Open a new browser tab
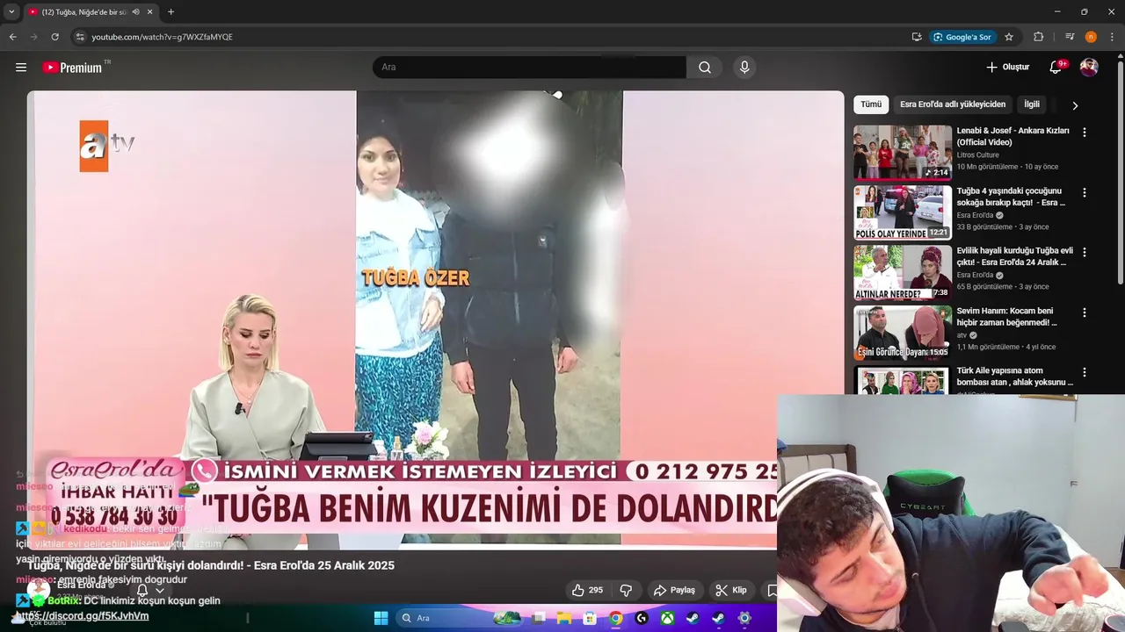Screen dimensions: 1125x632 (171, 12)
